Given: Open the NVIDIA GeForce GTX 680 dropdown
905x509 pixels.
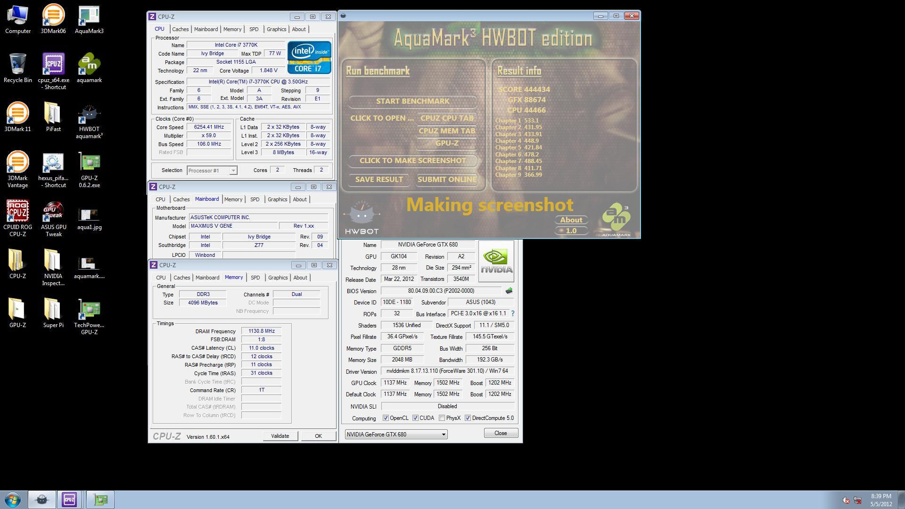Looking at the screenshot, I should pyautogui.click(x=396, y=435).
